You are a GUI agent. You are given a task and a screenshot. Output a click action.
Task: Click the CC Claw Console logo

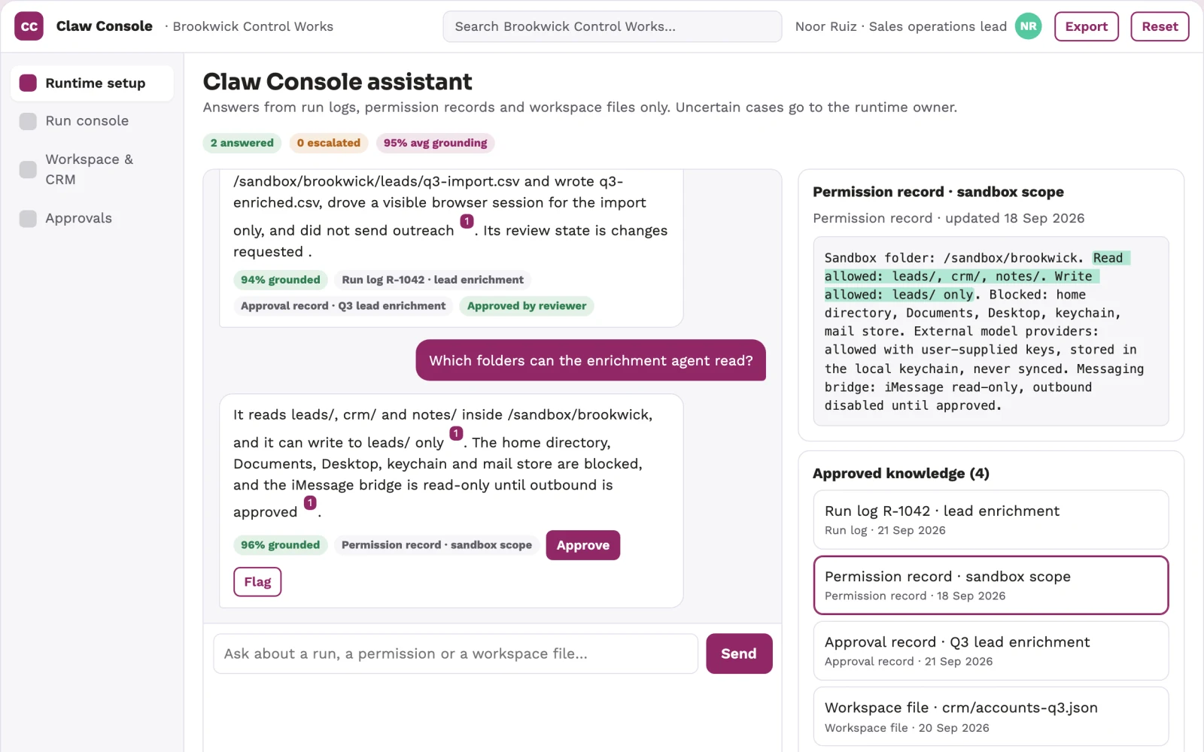coord(29,26)
